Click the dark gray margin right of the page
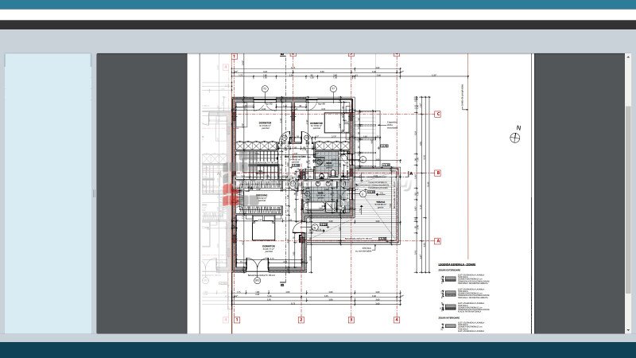636x358 pixels. 580,191
